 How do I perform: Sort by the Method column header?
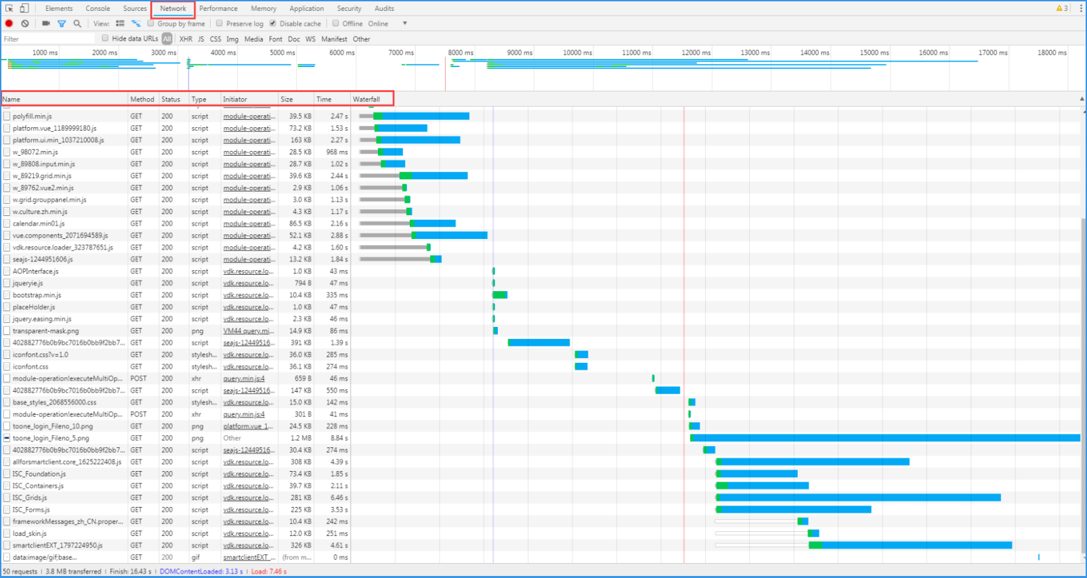click(x=144, y=99)
